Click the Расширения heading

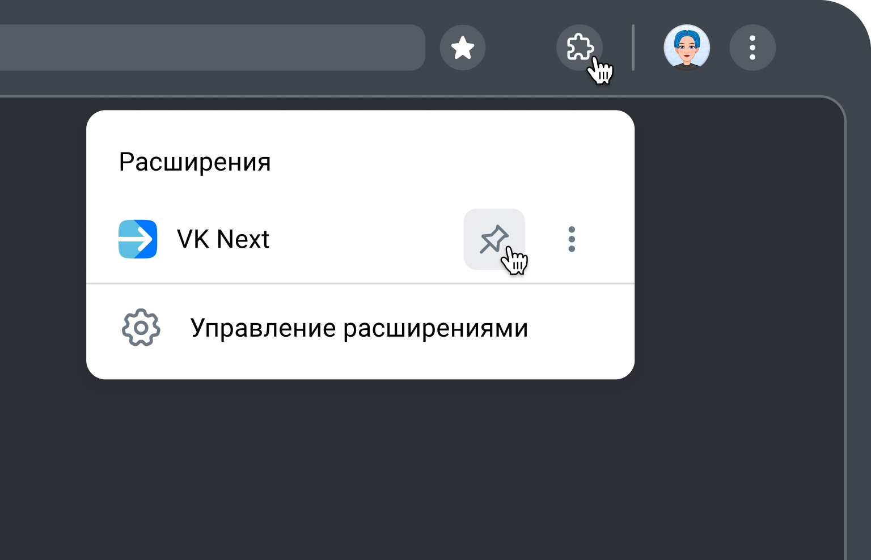coord(195,162)
